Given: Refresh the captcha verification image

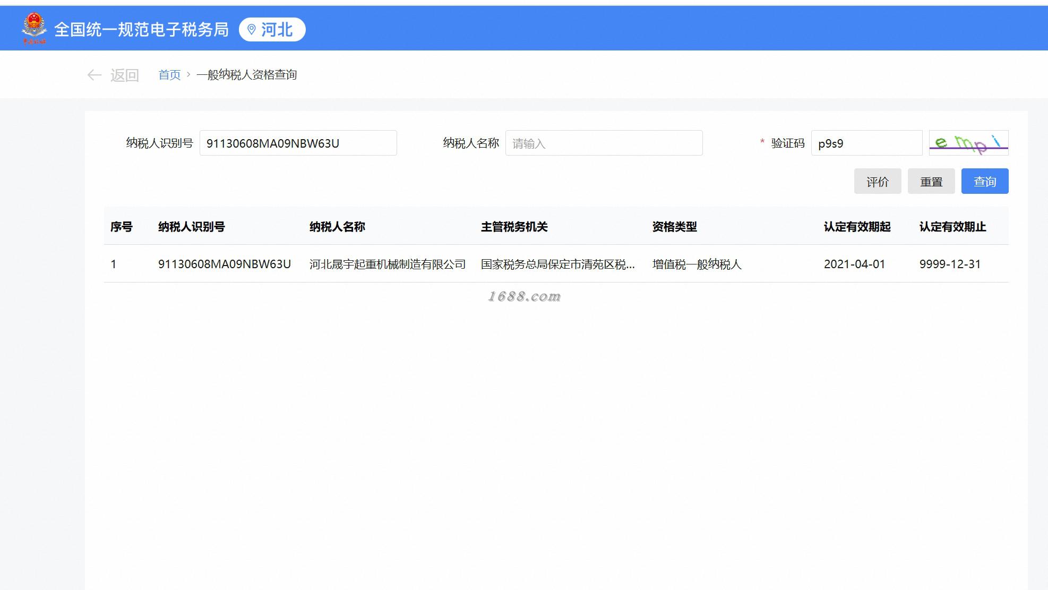Looking at the screenshot, I should pyautogui.click(x=968, y=143).
